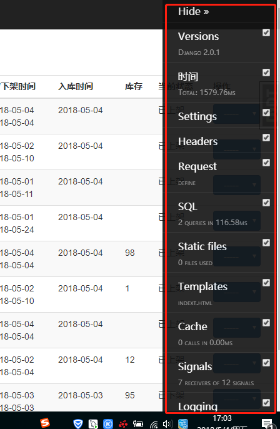Hide the debug toolbar with Hide »
Viewport: 280px width, 429px height.
[193, 11]
